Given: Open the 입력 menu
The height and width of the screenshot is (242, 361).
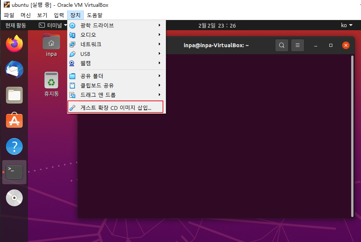Looking at the screenshot, I should (x=59, y=15).
